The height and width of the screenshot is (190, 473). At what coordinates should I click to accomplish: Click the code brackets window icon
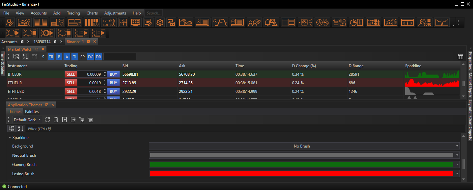408,22
